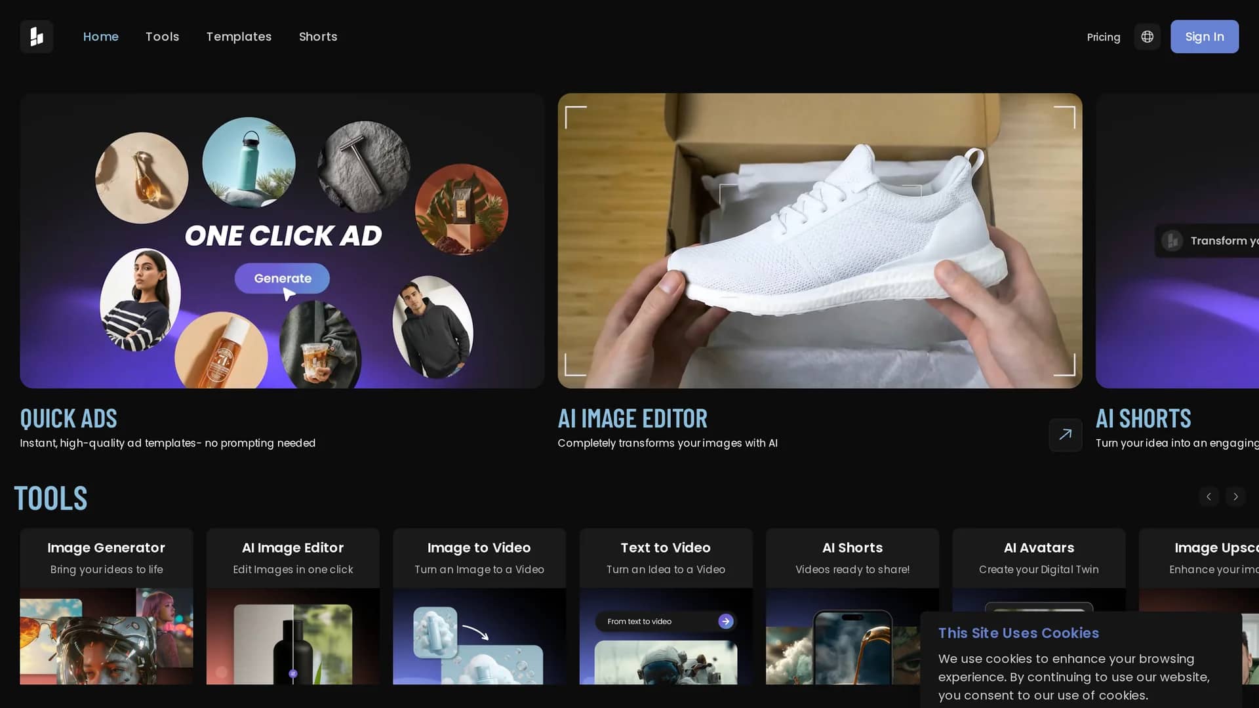Click 'Turn an Image to a Video' text
The image size is (1259, 708).
coord(479,570)
